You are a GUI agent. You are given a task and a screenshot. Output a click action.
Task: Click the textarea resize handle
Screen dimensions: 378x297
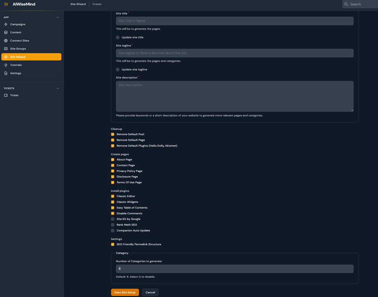tap(352, 110)
